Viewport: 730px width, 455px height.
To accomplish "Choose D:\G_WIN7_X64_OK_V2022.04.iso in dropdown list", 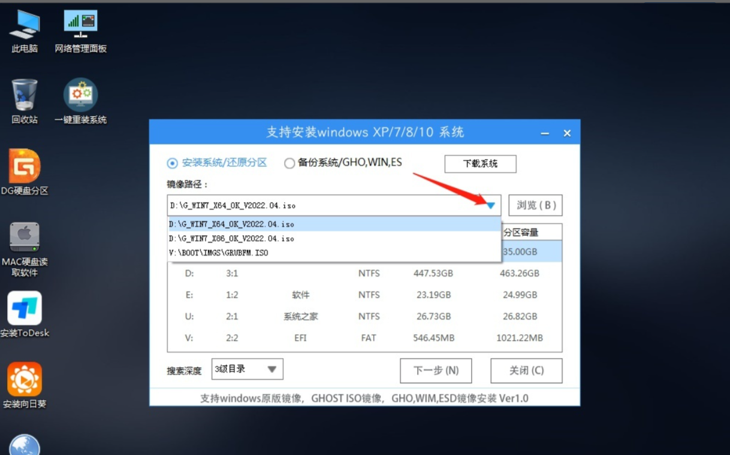I will click(334, 225).
